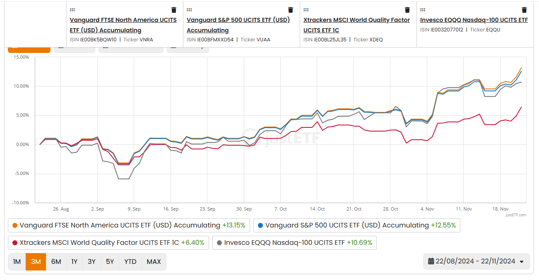Viewport: 539px width, 280px height.
Task: Show the 3Y performance period
Action: [x=91, y=261]
